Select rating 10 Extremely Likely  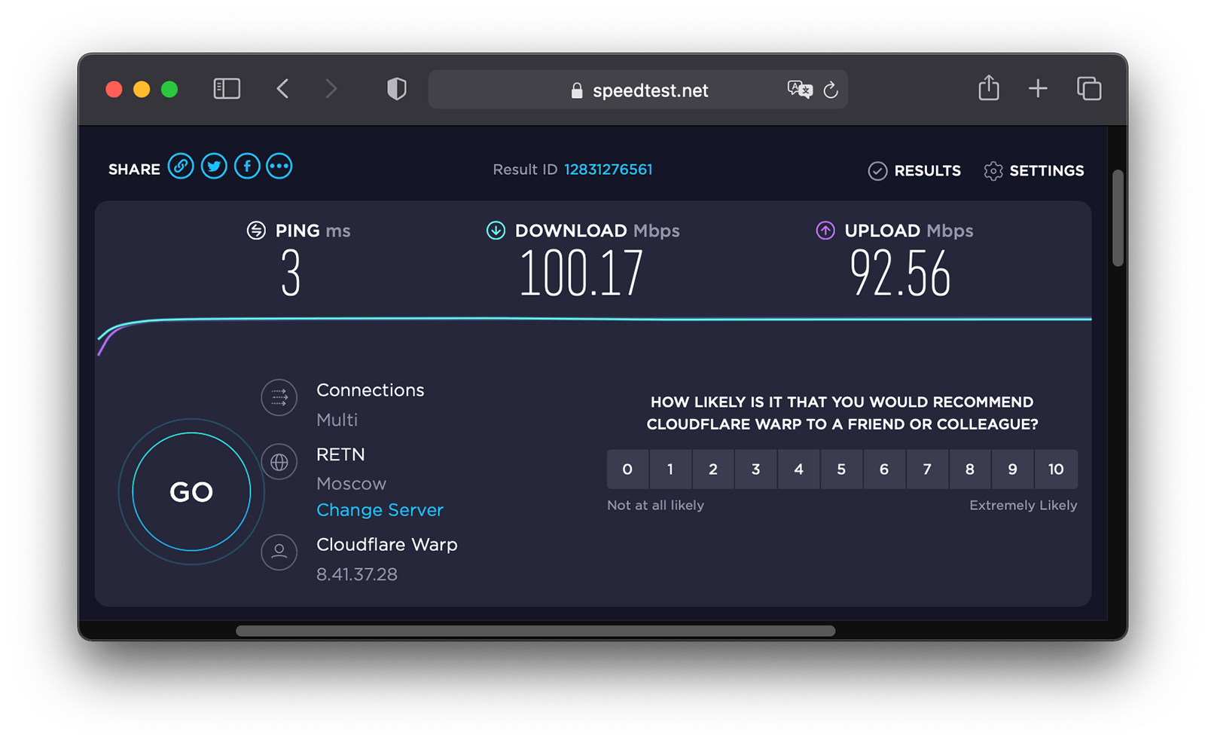pos(1056,469)
